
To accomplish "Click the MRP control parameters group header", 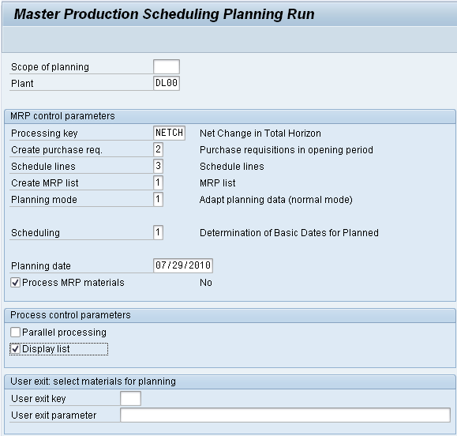I will point(230,116).
